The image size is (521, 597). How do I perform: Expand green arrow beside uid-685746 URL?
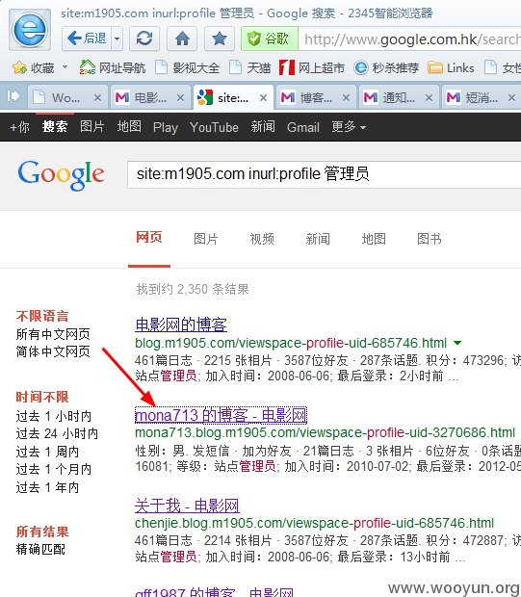point(457,343)
